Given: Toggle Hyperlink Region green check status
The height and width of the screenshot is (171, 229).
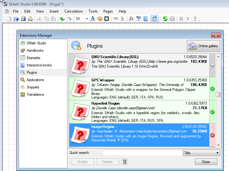Looking at the screenshot, I should click(x=212, y=112).
